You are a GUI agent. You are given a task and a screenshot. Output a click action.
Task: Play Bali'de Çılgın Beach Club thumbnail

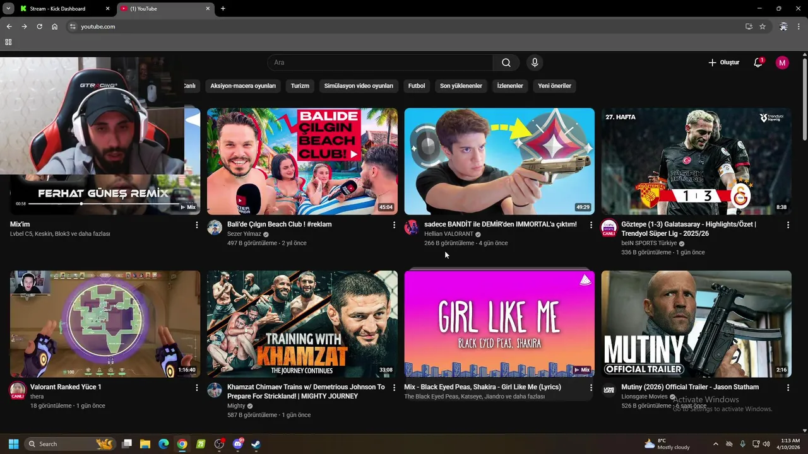(x=302, y=161)
